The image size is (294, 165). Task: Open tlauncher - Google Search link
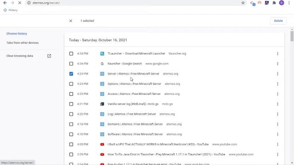coord(124,64)
